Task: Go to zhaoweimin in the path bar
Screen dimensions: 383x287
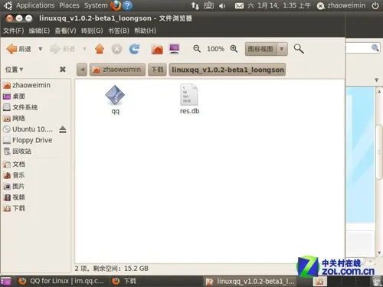Action: [117, 70]
